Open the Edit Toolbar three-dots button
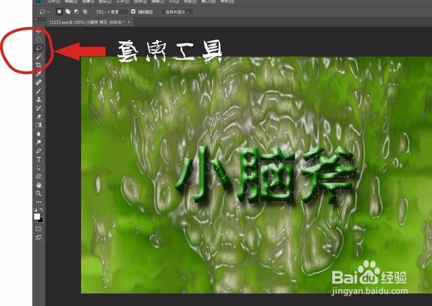Image resolution: width=432 pixels, height=306 pixels. [x=39, y=202]
